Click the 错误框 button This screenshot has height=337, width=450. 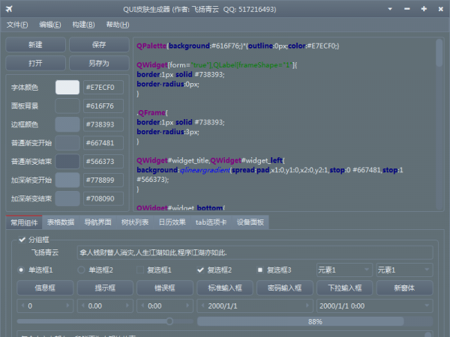[163, 288]
